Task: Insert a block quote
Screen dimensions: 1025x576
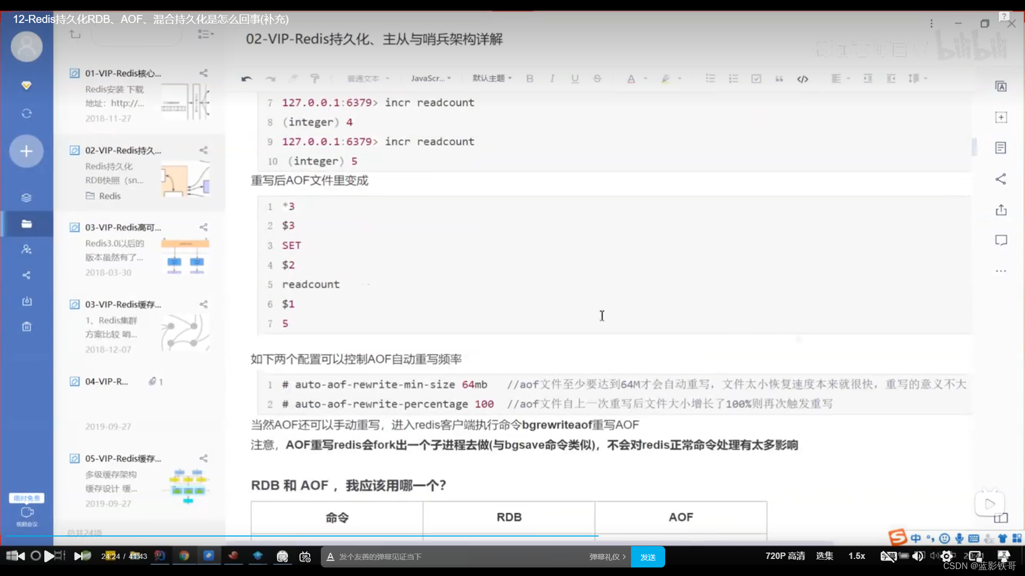Action: (779, 78)
